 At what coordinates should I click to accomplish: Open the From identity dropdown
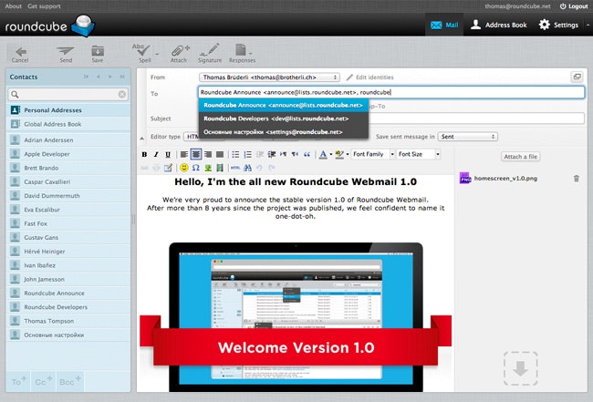[269, 77]
